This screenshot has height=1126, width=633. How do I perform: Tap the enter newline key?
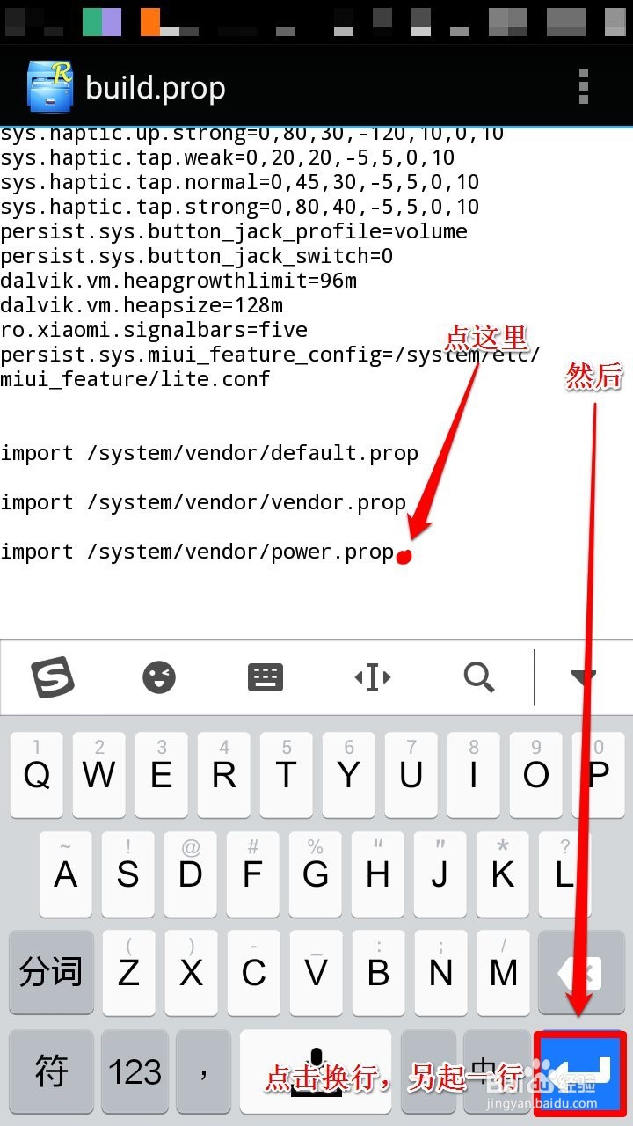coord(580,1072)
